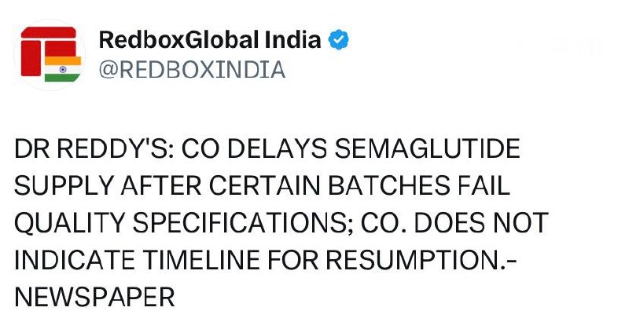Open the RedboxGlobal India profile avatar
The width and height of the screenshot is (629, 333).
[x=50, y=55]
